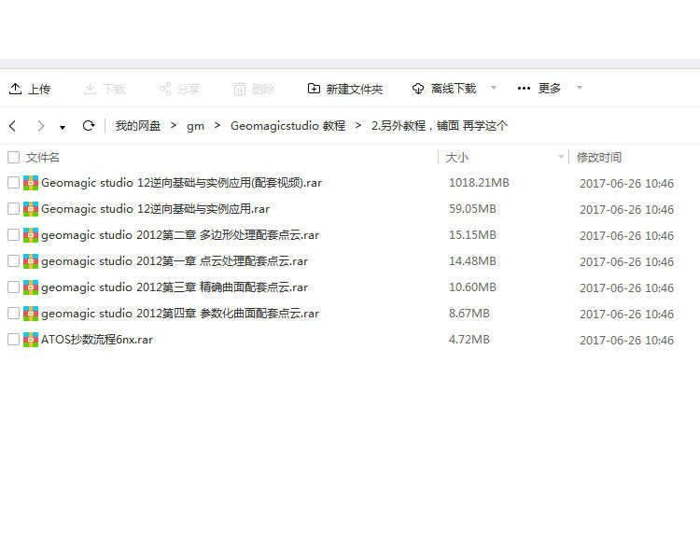
Task: Toggle the select-all checkbox beside 文件名
Action: pyautogui.click(x=13, y=157)
